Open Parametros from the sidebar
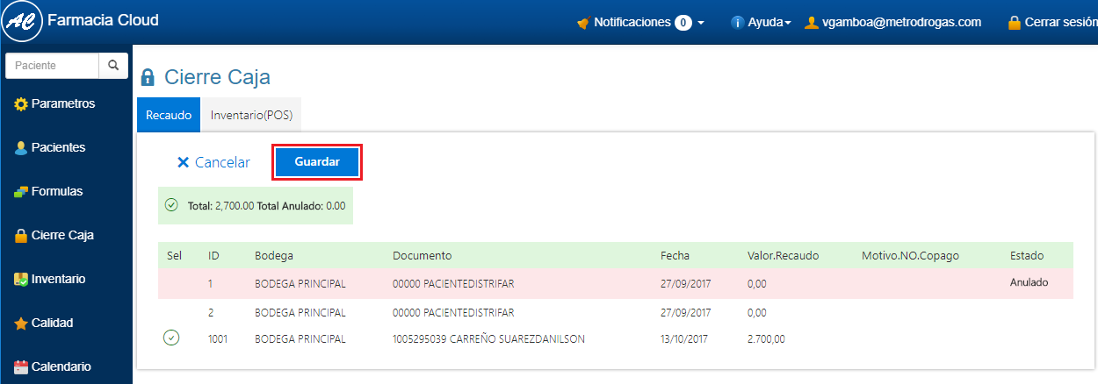The height and width of the screenshot is (384, 1098). click(x=62, y=103)
